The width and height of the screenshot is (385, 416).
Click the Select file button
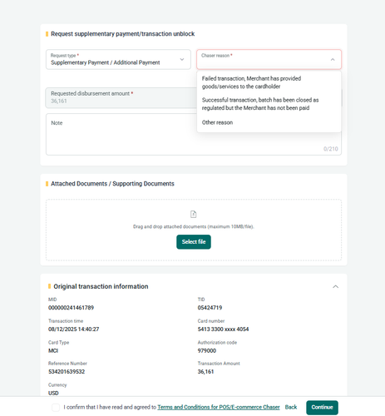pos(194,242)
